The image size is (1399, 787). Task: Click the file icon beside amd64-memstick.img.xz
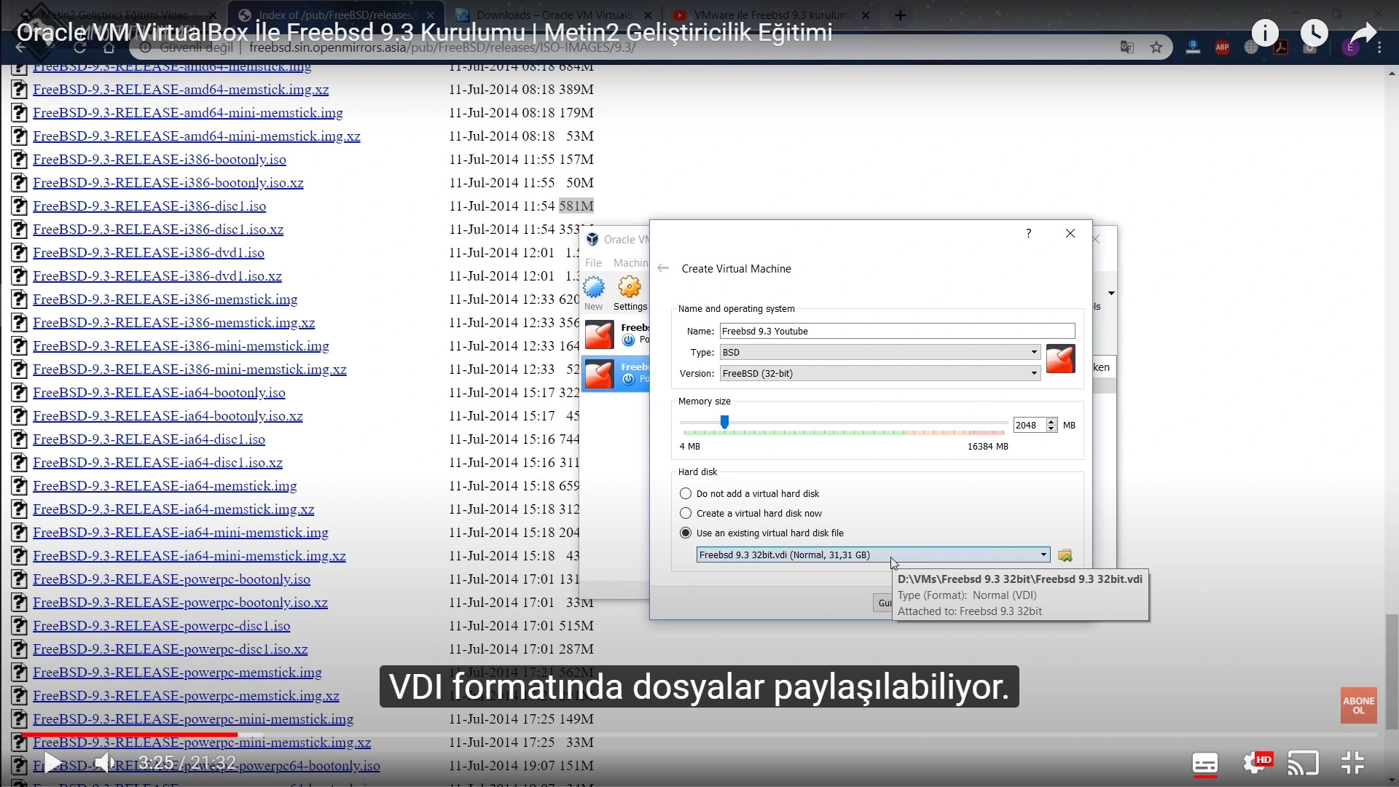click(20, 90)
